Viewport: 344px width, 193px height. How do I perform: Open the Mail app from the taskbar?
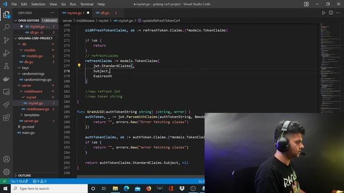(138, 188)
